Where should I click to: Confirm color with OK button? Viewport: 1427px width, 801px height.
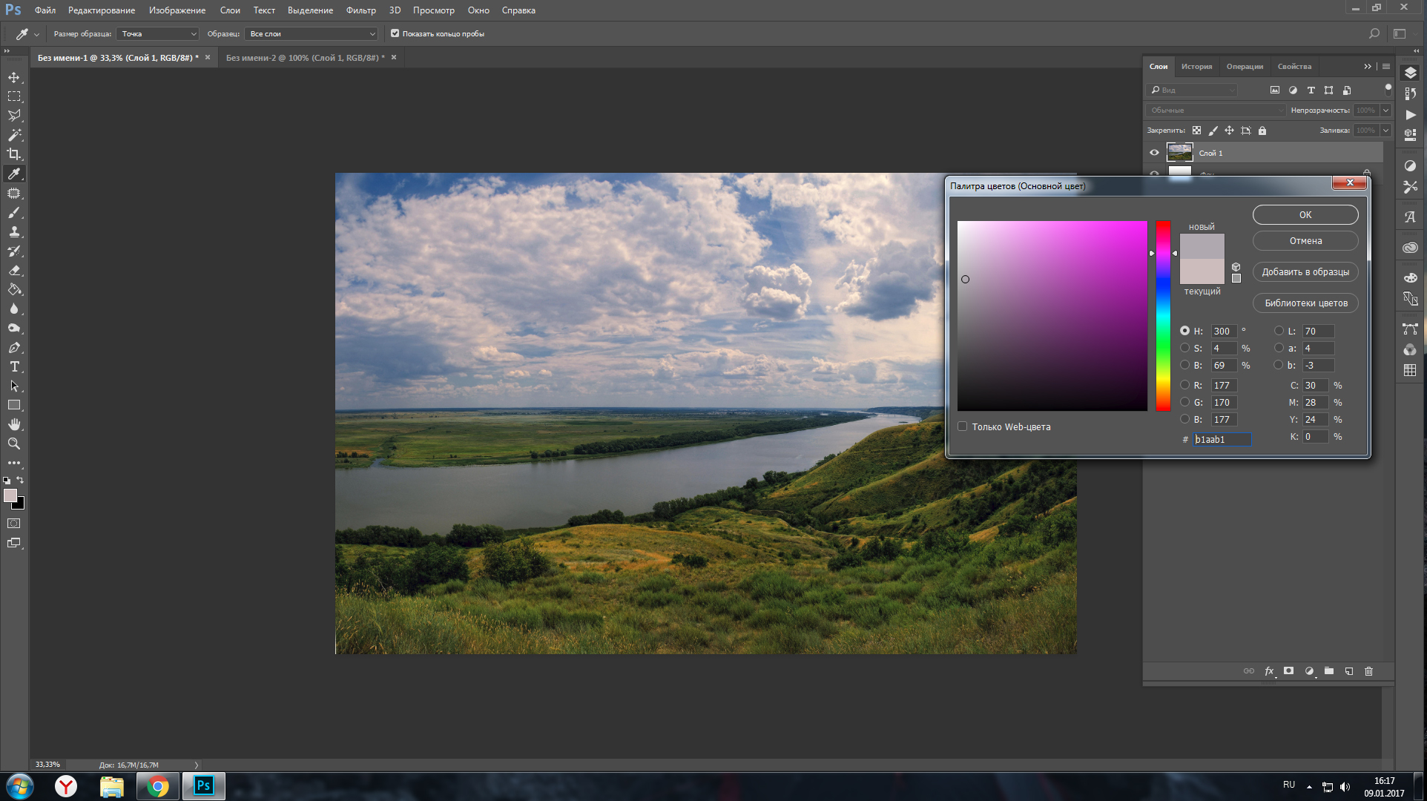click(x=1305, y=214)
